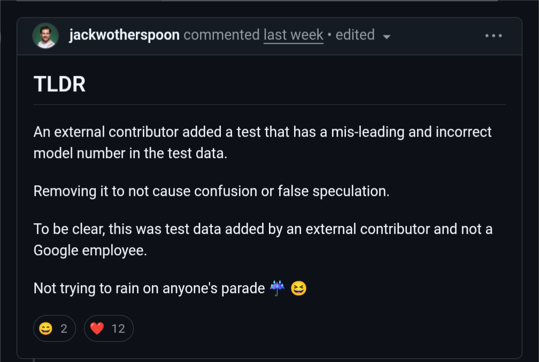Click the 'edited' label in the header

point(355,35)
